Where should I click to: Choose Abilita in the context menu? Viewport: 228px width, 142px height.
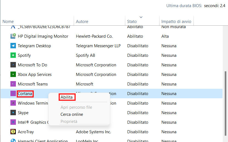tap(67, 97)
